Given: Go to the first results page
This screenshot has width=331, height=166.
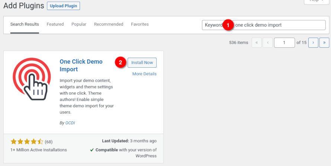Looking at the screenshot, I should [x=257, y=43].
